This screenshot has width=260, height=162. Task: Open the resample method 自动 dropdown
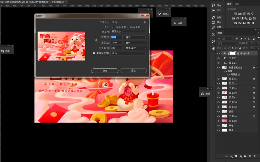click(129, 53)
